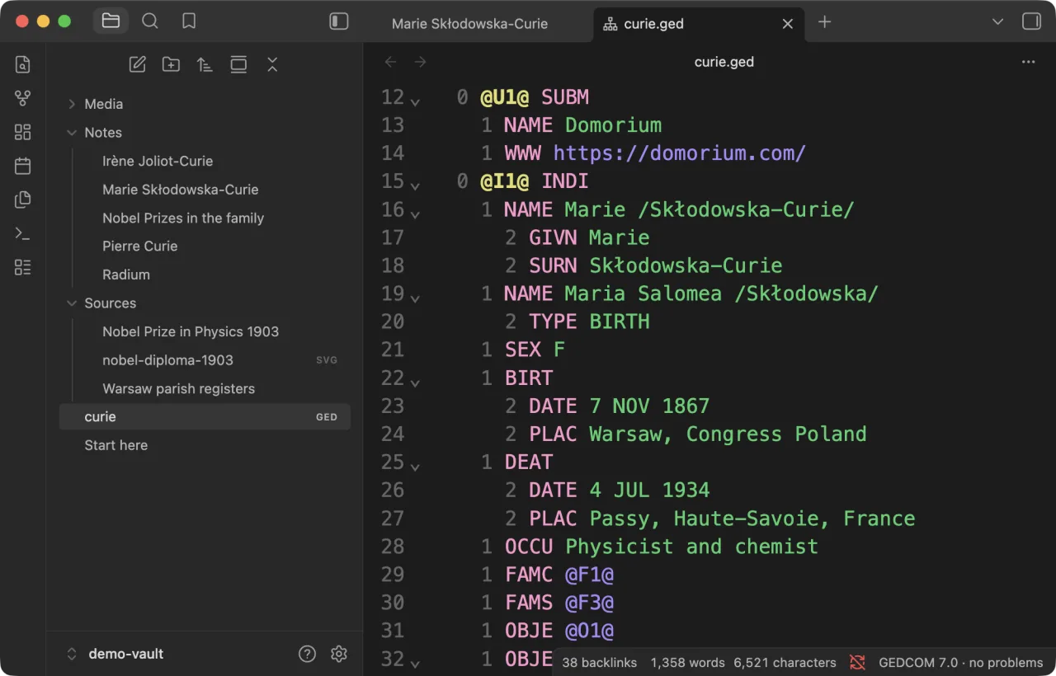
Task: Collapse all folders in explorer
Action: (x=272, y=64)
